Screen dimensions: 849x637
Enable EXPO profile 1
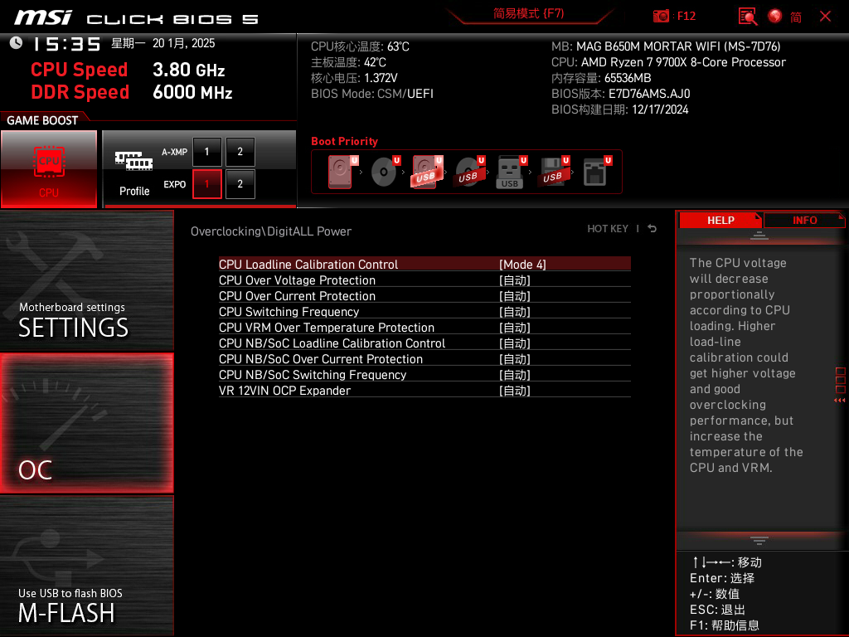[207, 184]
